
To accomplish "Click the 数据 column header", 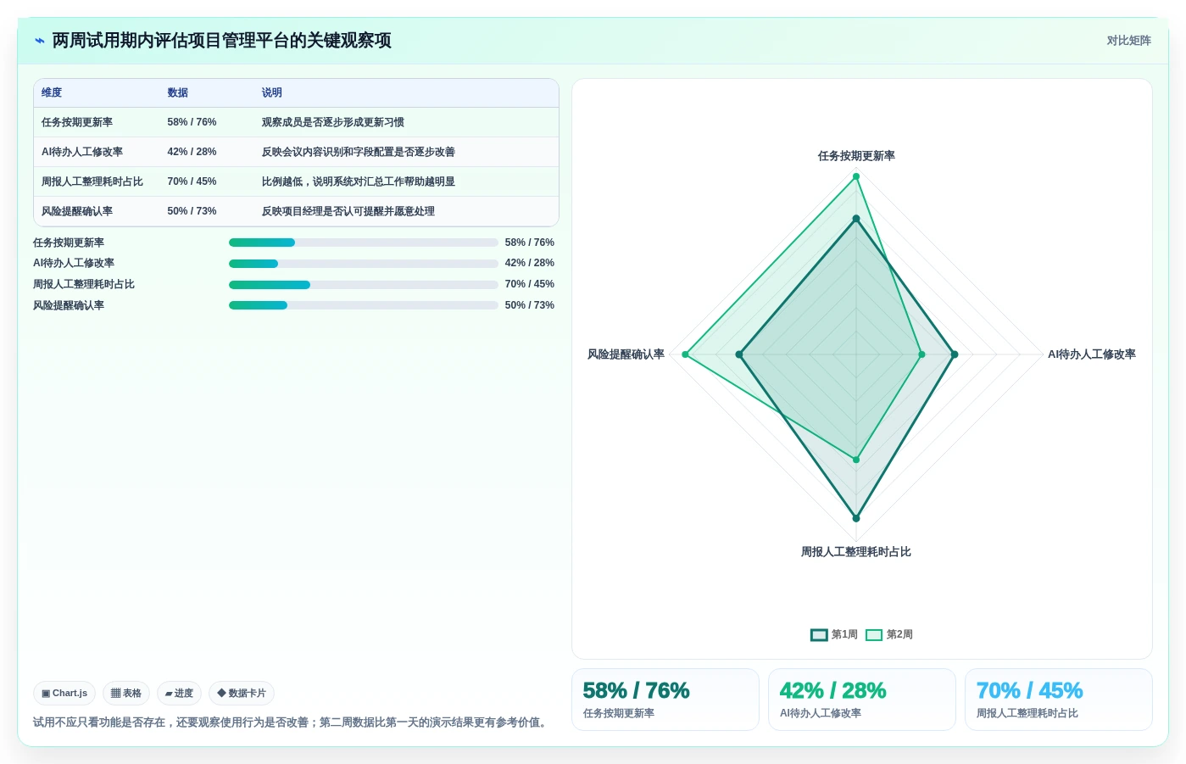I will pyautogui.click(x=178, y=93).
